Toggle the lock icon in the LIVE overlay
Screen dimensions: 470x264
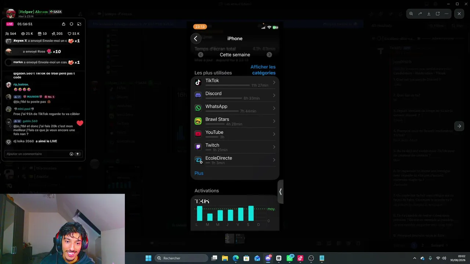(64, 24)
